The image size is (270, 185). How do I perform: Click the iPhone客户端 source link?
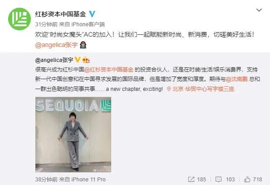(x=88, y=24)
